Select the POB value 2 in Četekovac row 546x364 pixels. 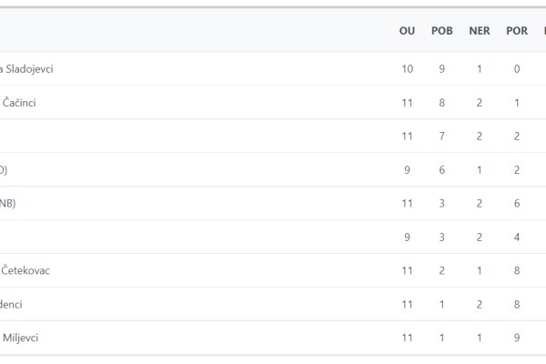[x=442, y=270]
